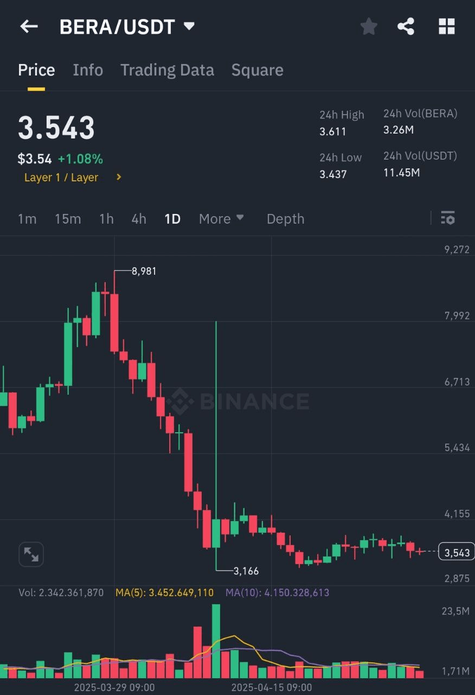Open chart indicator settings icon

[x=448, y=218]
